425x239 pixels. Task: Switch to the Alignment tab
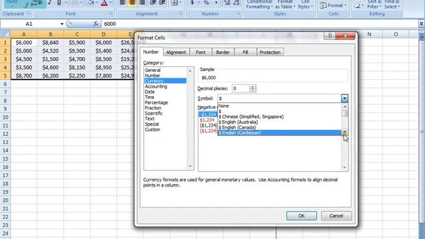pos(176,52)
